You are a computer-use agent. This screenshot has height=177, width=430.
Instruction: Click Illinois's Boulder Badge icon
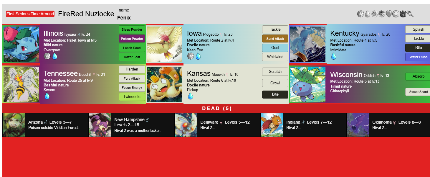47,56
